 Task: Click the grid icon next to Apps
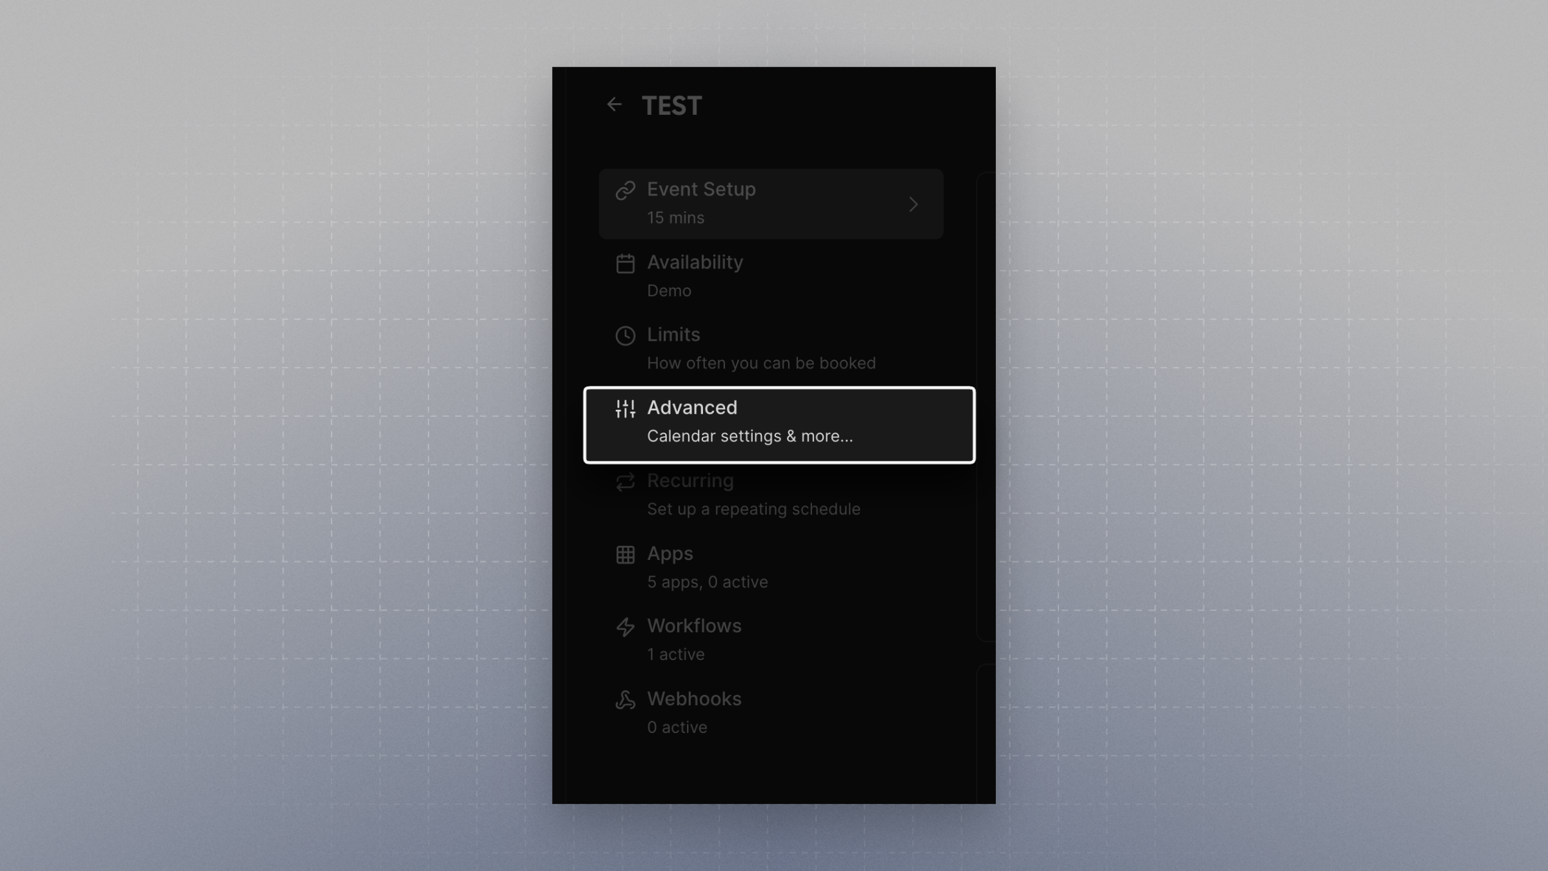click(x=625, y=554)
